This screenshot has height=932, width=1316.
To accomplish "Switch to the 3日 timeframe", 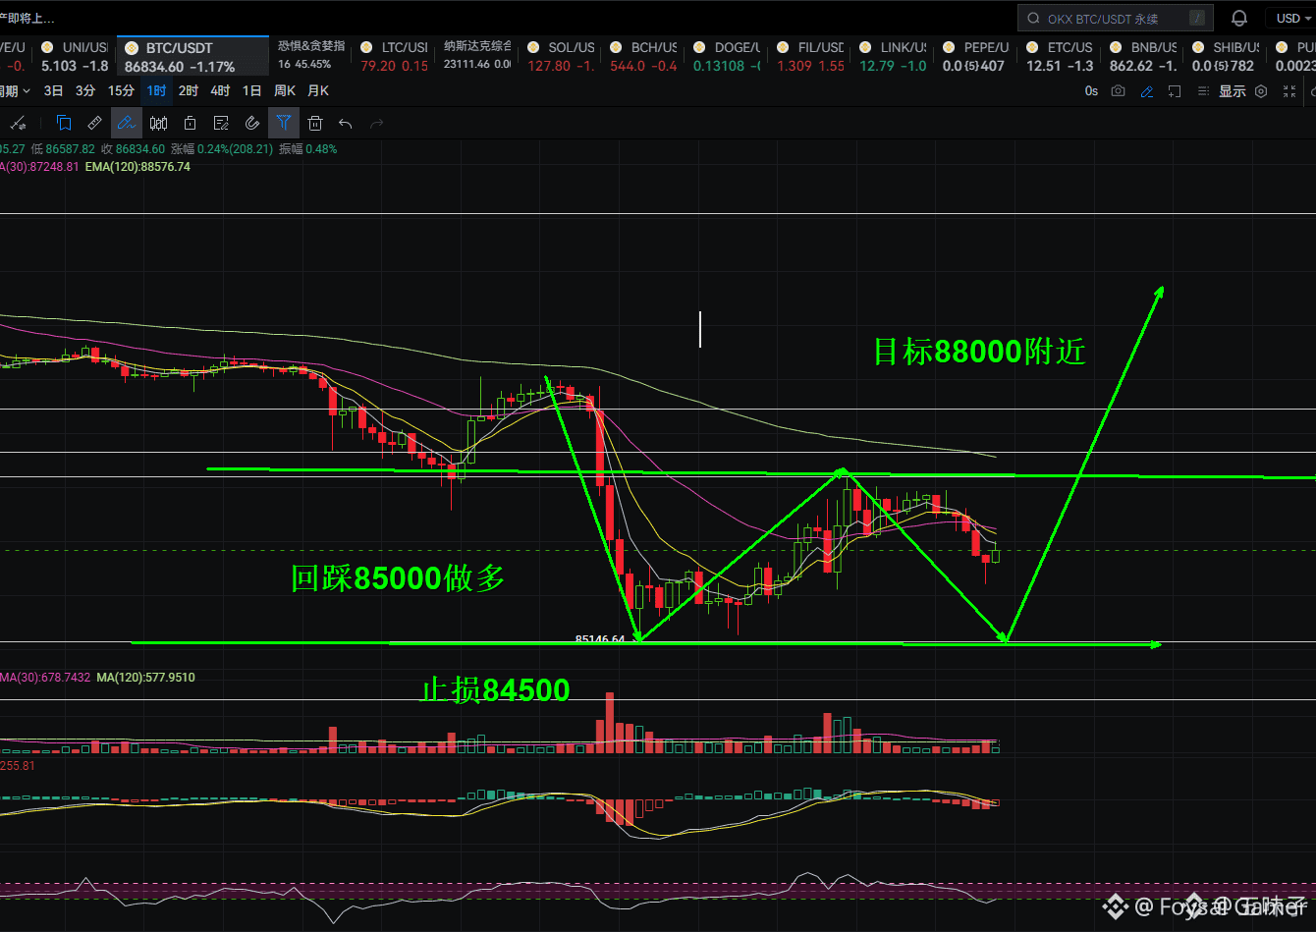I will [54, 90].
